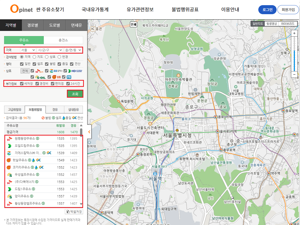
Task: Sort list by 휘발유 column header
Action: [x=60, y=126]
